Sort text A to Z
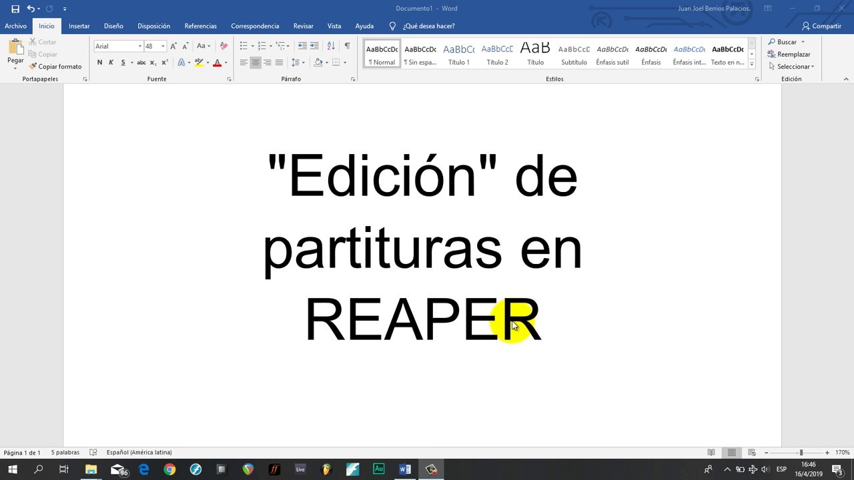This screenshot has width=854, height=480. click(331, 46)
